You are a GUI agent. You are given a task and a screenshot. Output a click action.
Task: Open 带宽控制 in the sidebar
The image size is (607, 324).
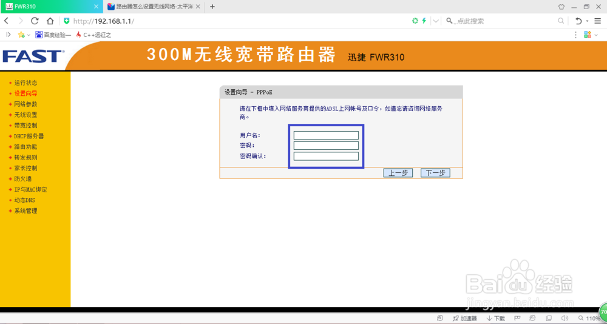25,126
